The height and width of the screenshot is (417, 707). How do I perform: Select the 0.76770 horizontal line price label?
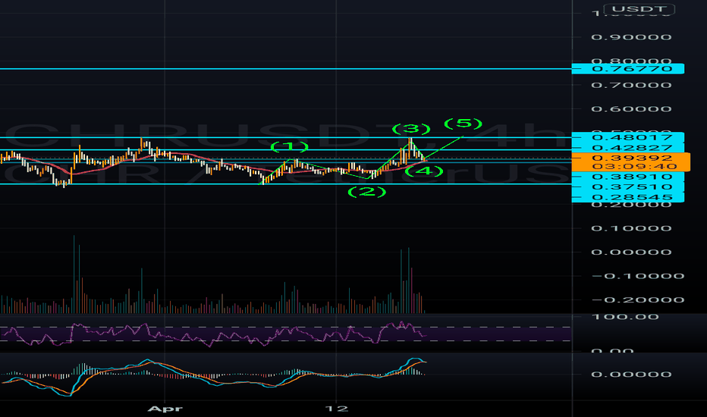(627, 69)
